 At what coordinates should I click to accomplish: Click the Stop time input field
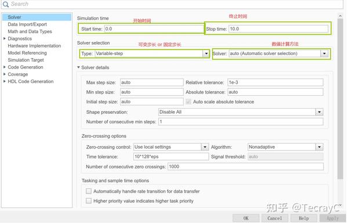[x=278, y=29]
